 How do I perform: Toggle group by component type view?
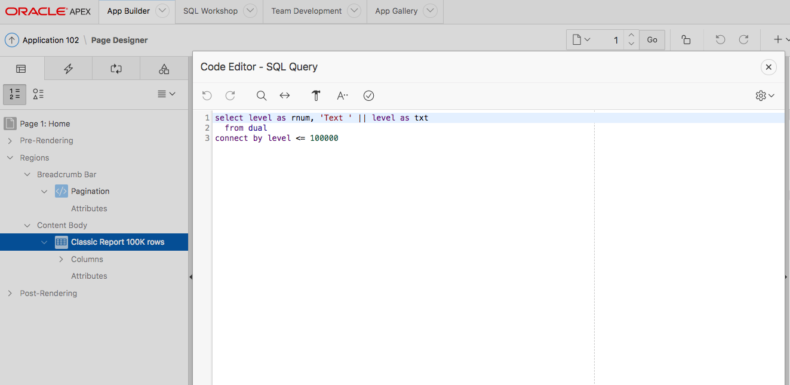38,94
